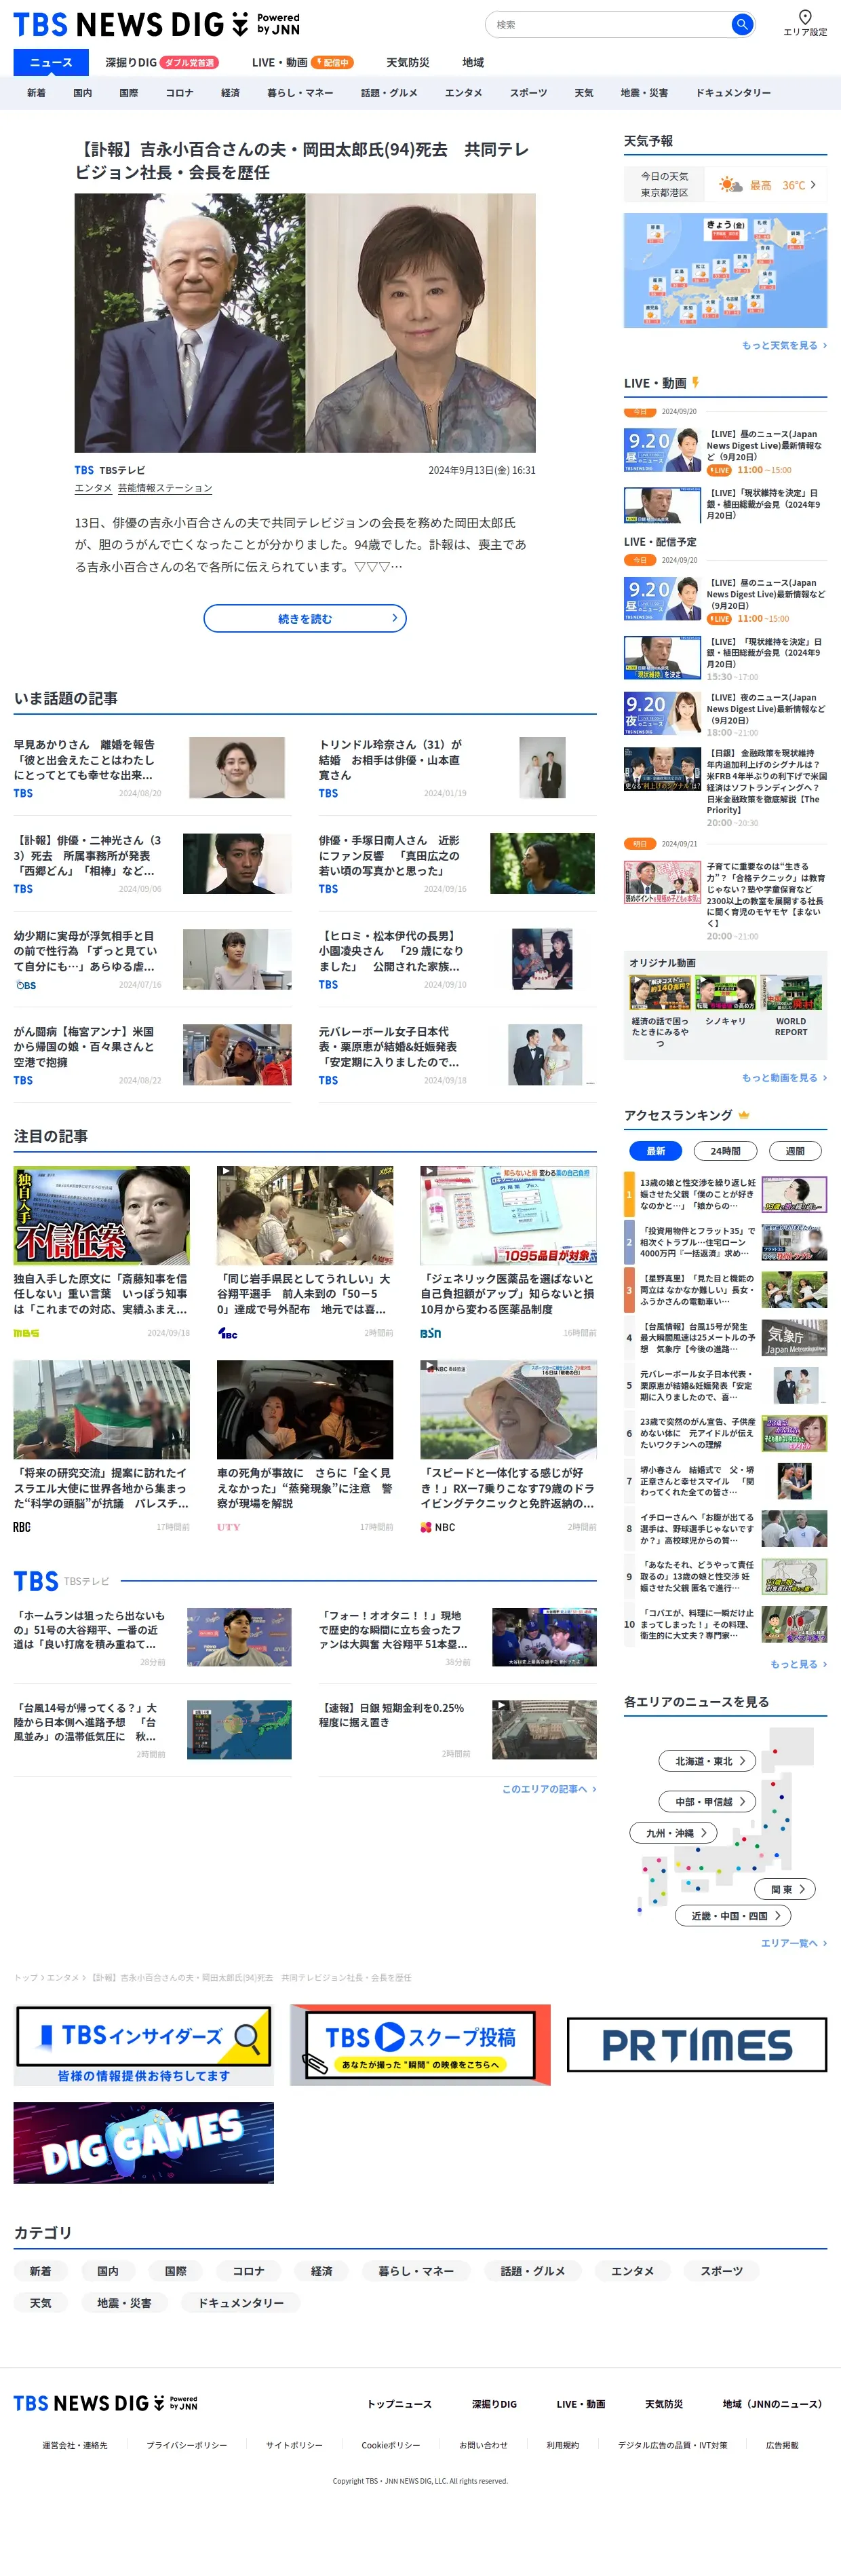Viewport: 841px width, 2576px height.
Task: Open the シノキャリ original video
Action: tap(725, 1000)
